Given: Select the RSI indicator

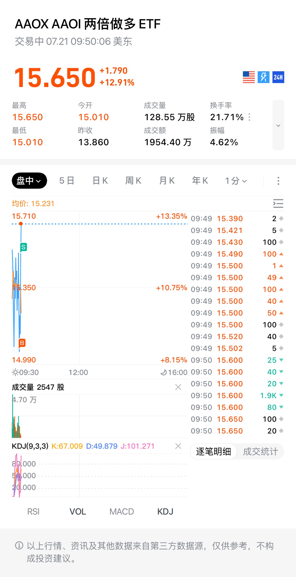Looking at the screenshot, I should [33, 511].
